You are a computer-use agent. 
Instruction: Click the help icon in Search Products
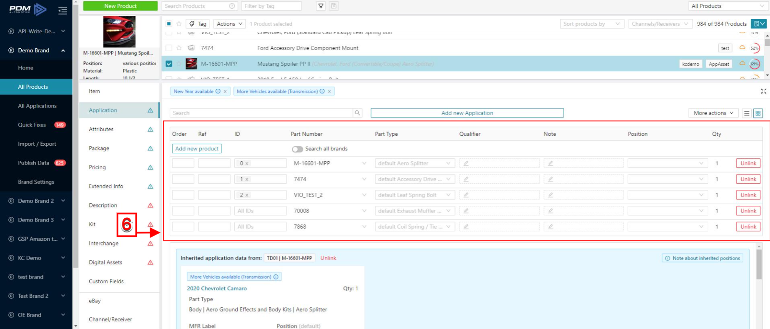tap(232, 6)
